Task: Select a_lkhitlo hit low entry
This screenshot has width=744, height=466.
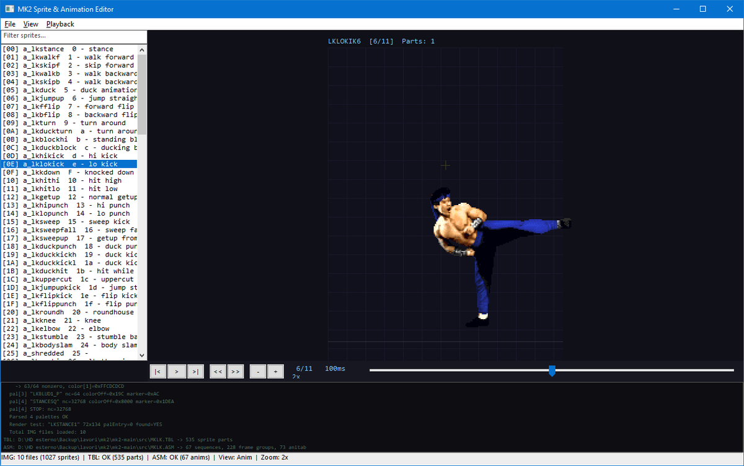Action: click(x=69, y=188)
